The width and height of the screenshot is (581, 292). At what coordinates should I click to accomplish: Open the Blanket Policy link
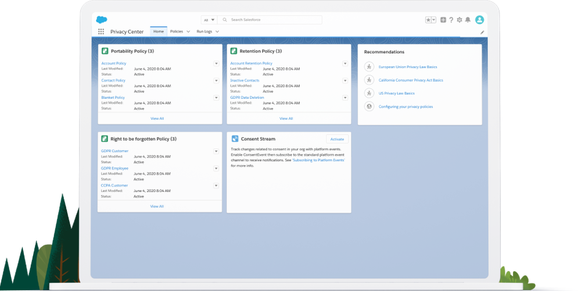113,98
